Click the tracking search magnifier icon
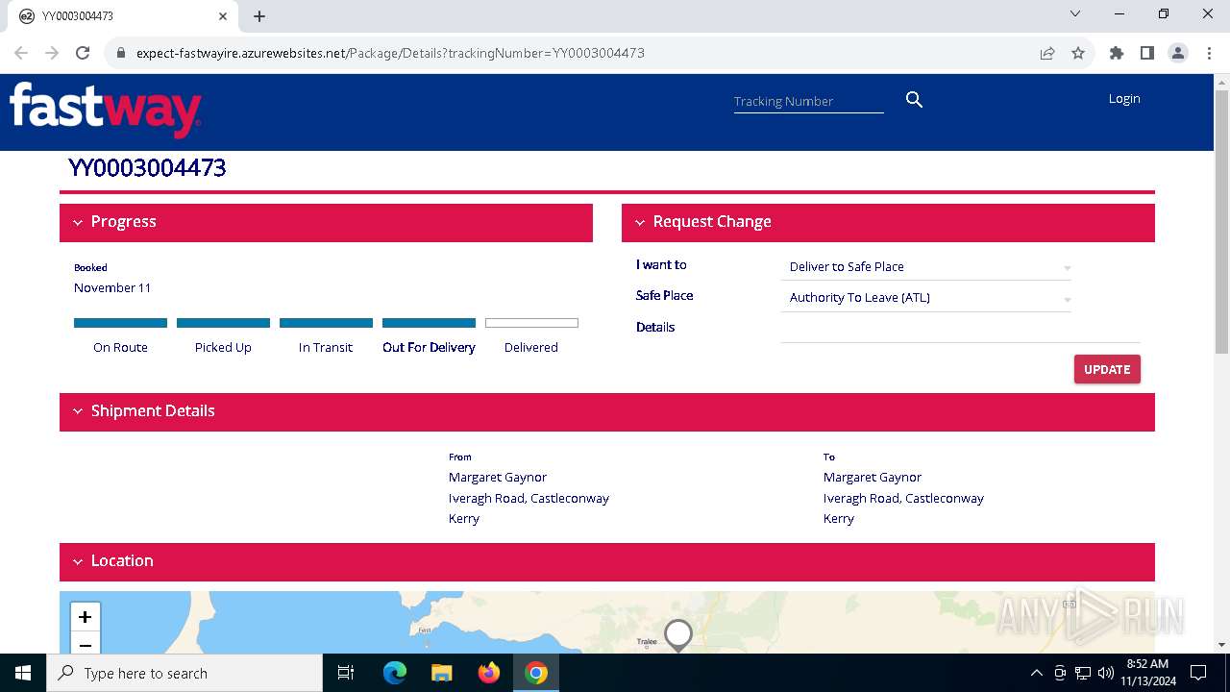This screenshot has height=692, width=1230. pyautogui.click(x=914, y=99)
